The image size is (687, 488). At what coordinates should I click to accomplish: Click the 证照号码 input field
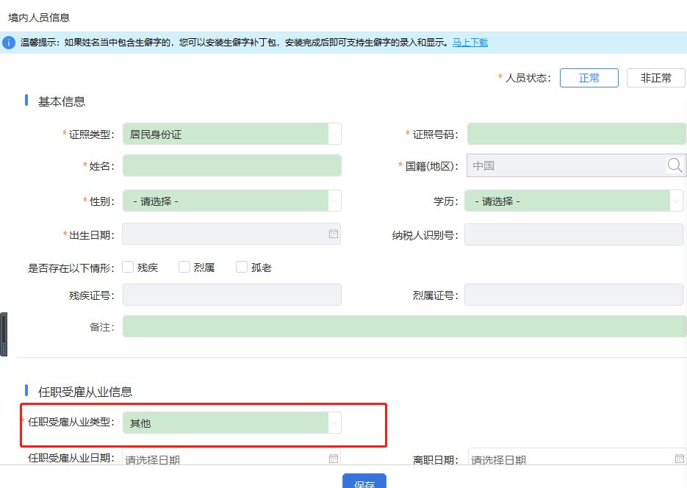point(576,134)
